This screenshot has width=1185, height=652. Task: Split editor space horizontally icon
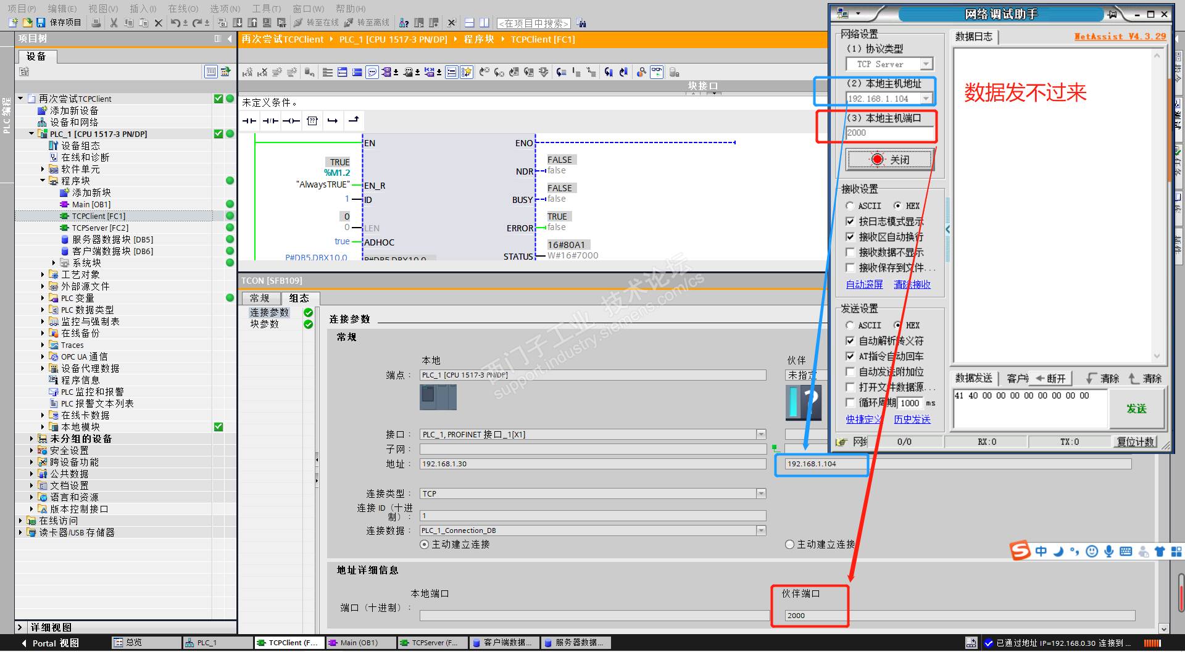tap(470, 23)
